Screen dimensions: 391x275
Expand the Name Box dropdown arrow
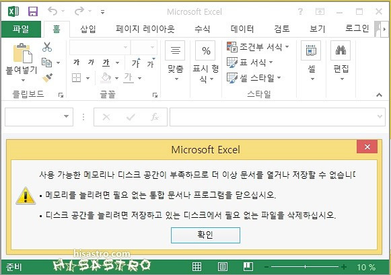coord(66,116)
